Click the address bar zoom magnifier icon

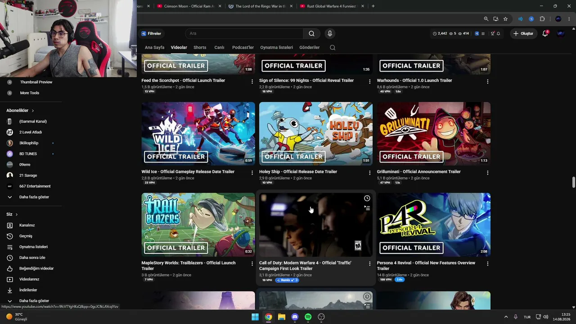486,19
